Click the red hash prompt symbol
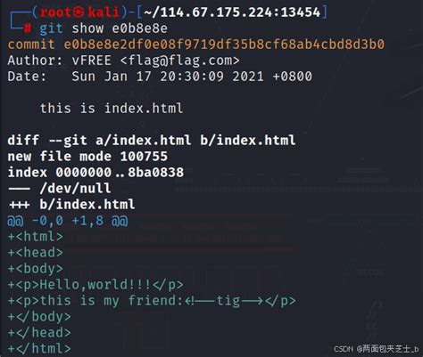The image size is (423, 357). pyautogui.click(x=28, y=28)
